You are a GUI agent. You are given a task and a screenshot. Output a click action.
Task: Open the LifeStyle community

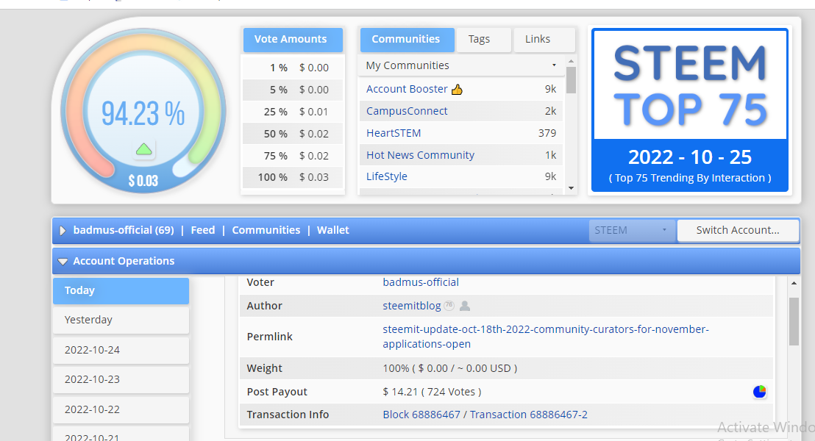pos(387,176)
